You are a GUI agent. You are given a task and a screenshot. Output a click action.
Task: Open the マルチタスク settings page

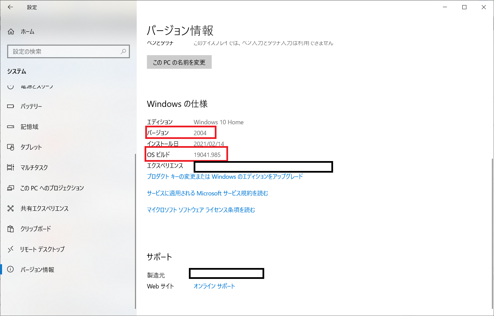[68, 168]
